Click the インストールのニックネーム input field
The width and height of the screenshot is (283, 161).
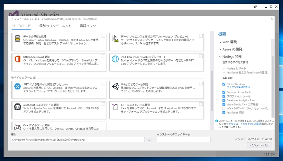pyautogui.click(x=184, y=140)
